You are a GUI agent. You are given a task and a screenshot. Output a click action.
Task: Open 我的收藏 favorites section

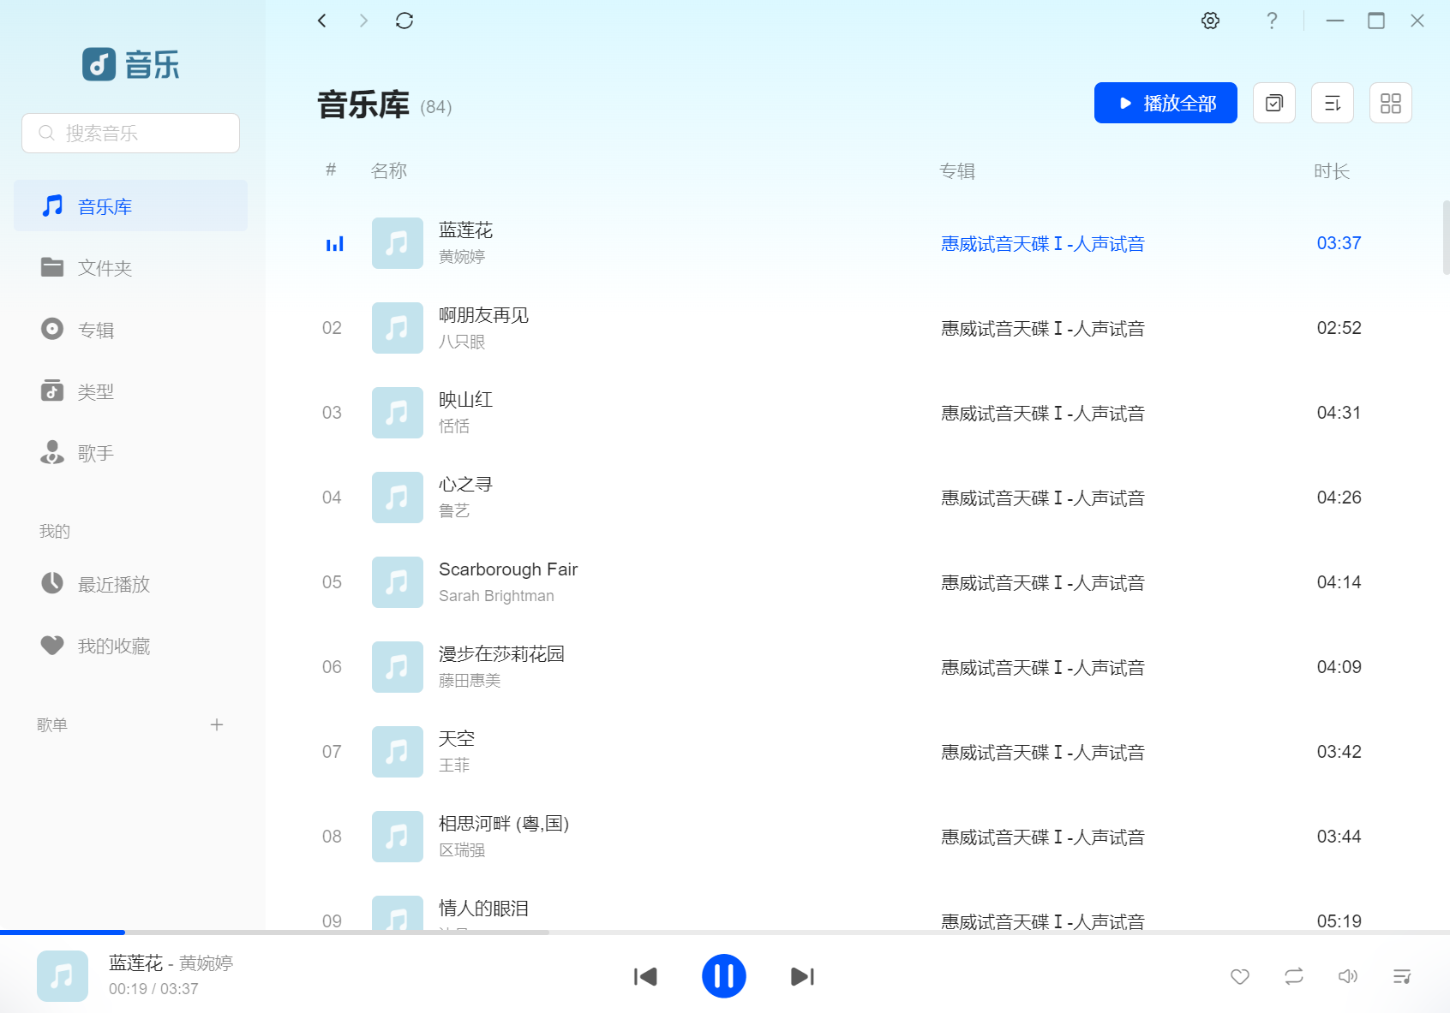click(130, 646)
